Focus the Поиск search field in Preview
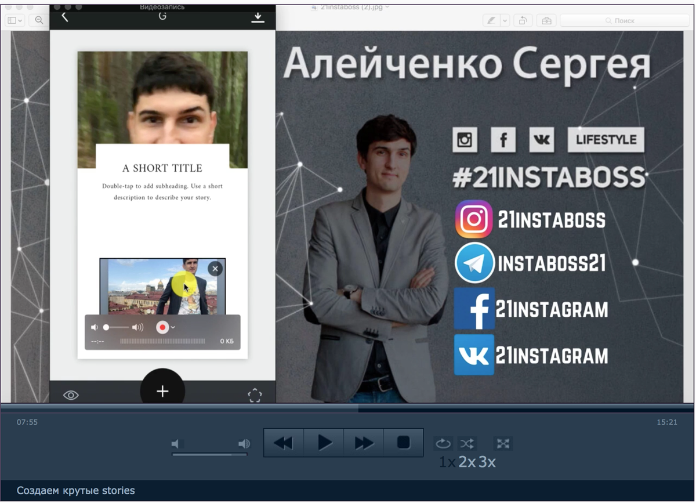The width and height of the screenshot is (696, 503). (x=624, y=20)
